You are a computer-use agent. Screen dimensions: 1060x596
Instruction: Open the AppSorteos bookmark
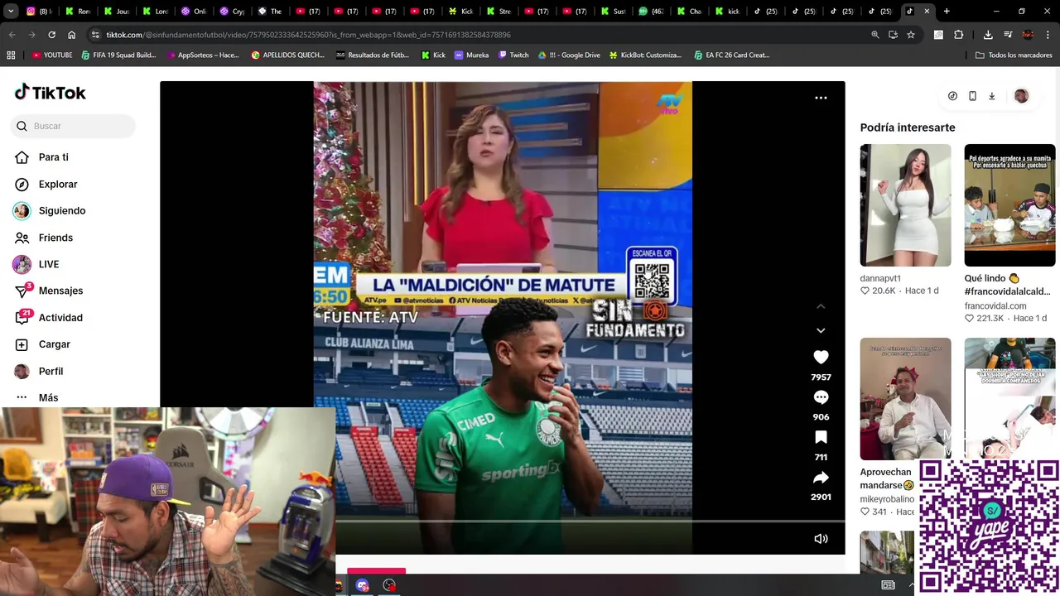click(x=203, y=55)
